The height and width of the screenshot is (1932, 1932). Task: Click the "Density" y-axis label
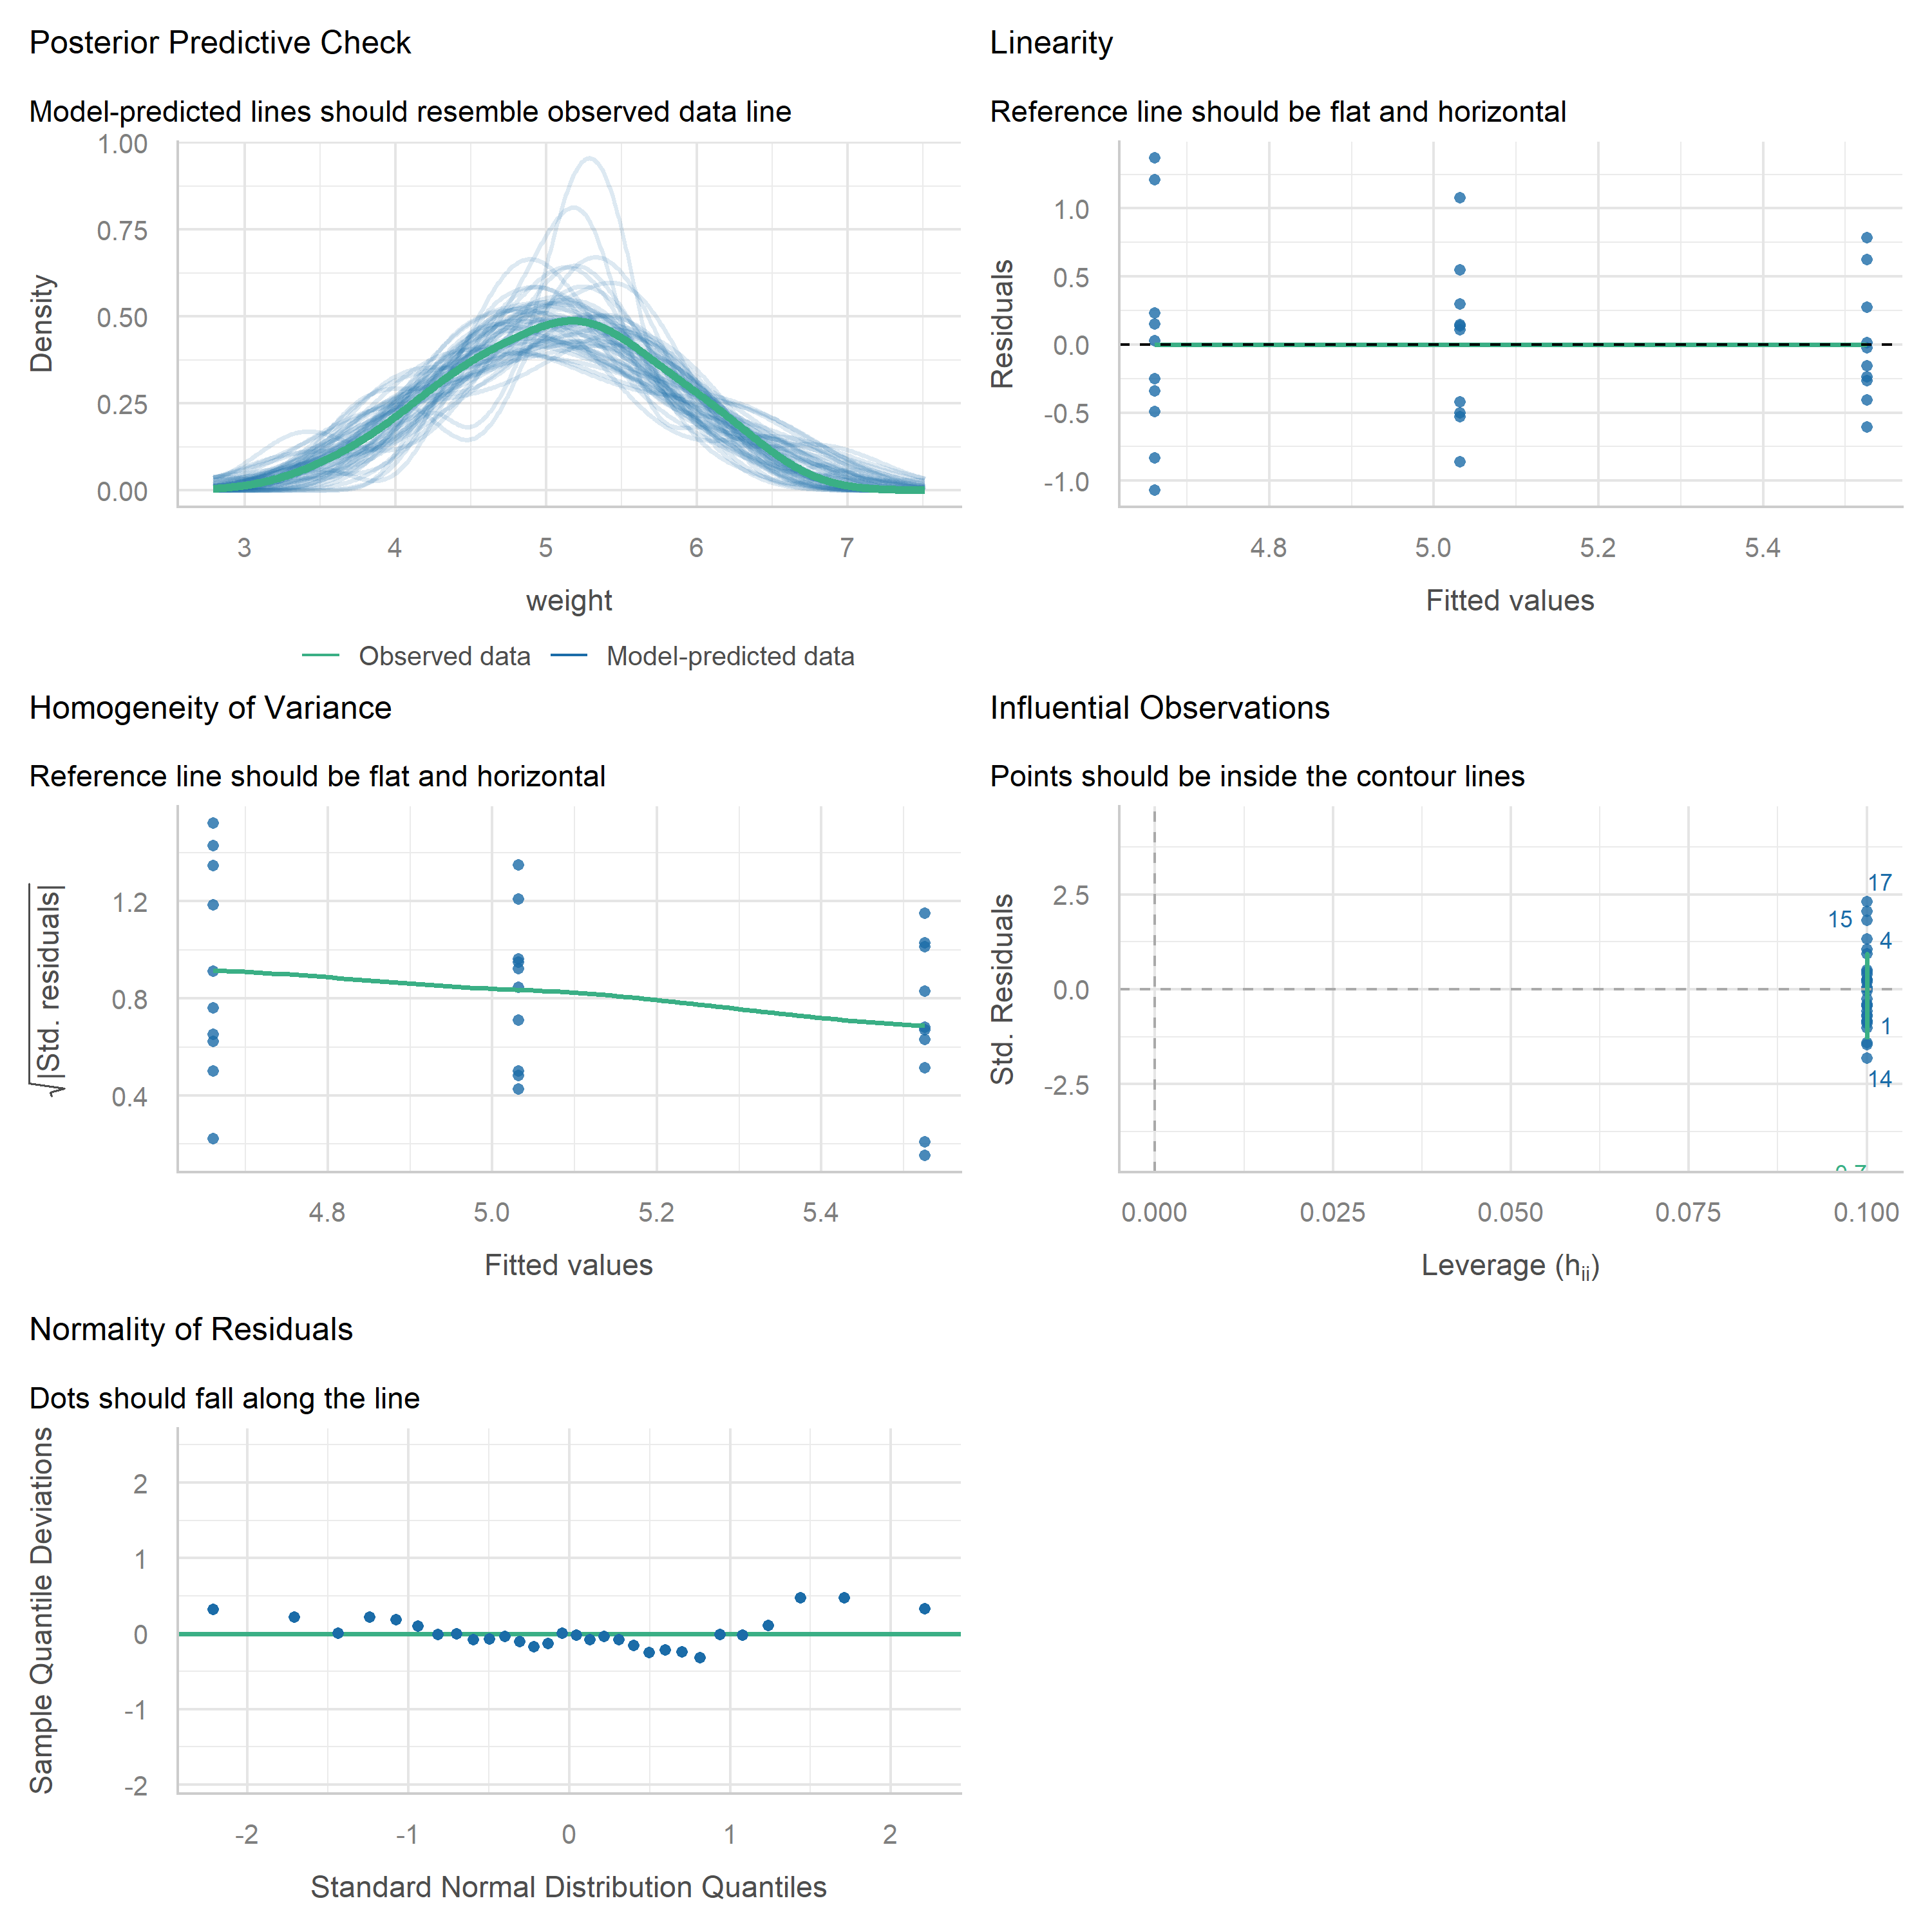click(42, 323)
